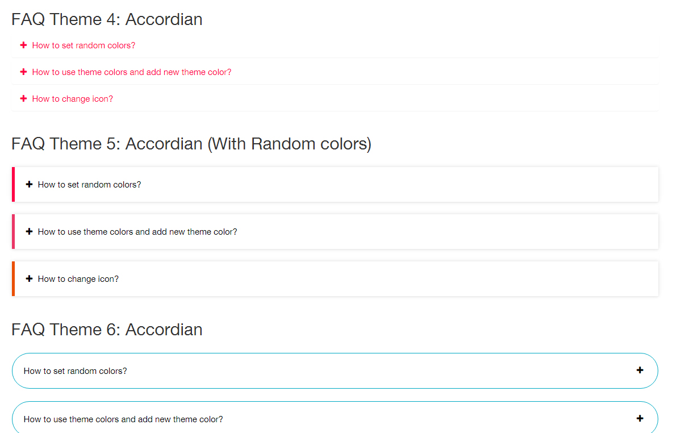Click plus icon beside Theme 4 theme colors question

click(x=23, y=72)
